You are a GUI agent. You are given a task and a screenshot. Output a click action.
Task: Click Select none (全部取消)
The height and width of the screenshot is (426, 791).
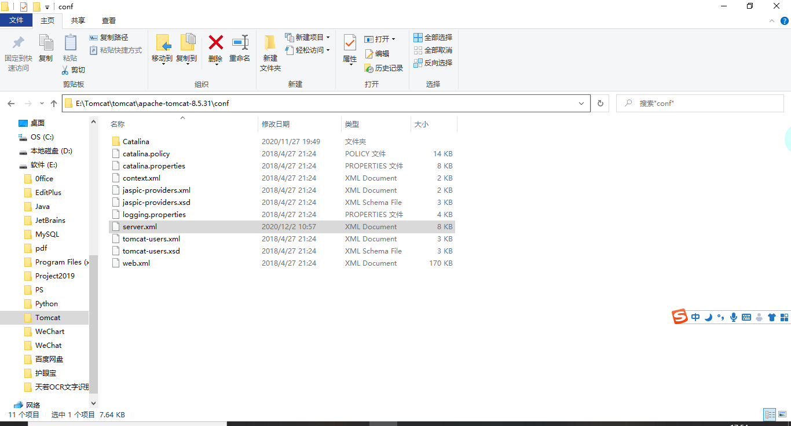click(x=433, y=50)
